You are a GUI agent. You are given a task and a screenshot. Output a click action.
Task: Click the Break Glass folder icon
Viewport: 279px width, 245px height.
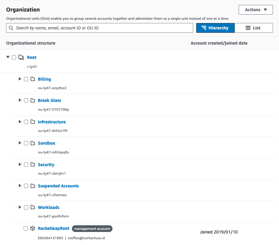point(32,100)
